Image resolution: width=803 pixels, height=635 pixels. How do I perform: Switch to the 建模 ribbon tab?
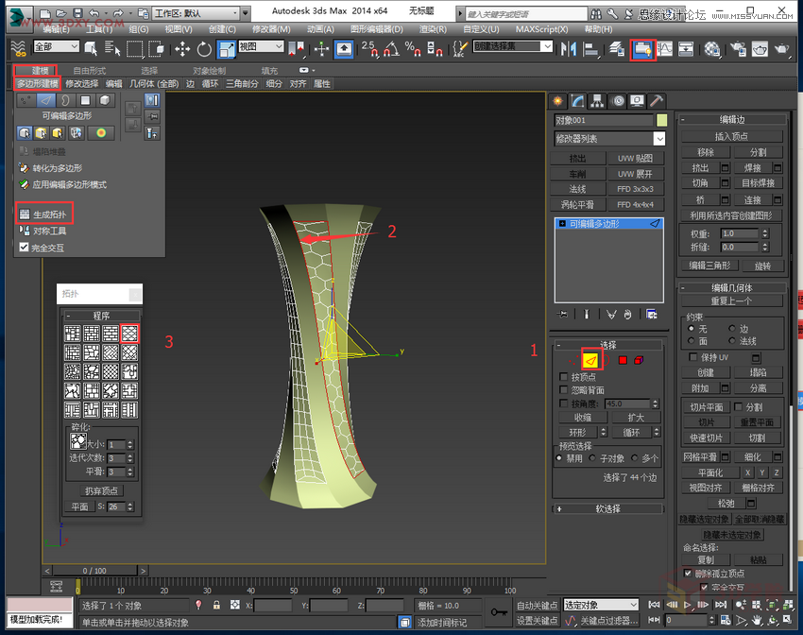pos(36,70)
